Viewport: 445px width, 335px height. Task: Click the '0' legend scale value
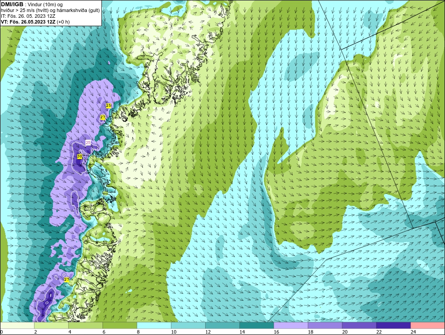(x=1, y=332)
